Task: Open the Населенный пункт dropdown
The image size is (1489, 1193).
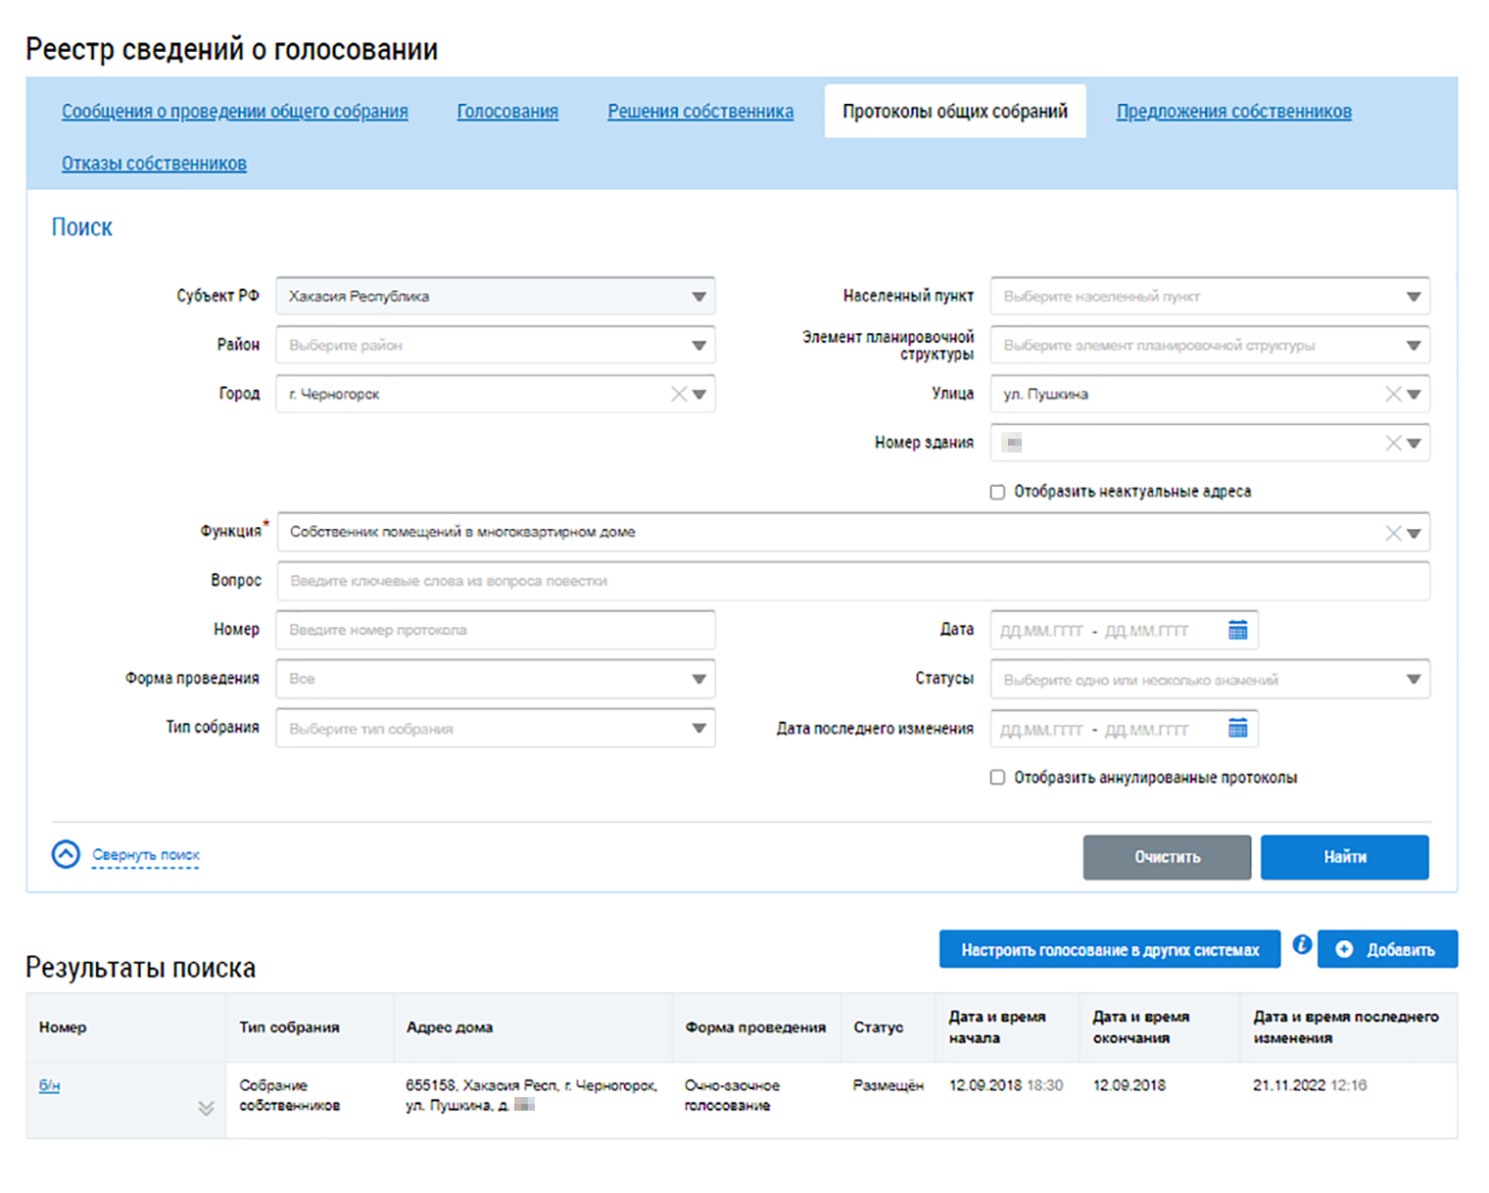Action: point(1210,296)
